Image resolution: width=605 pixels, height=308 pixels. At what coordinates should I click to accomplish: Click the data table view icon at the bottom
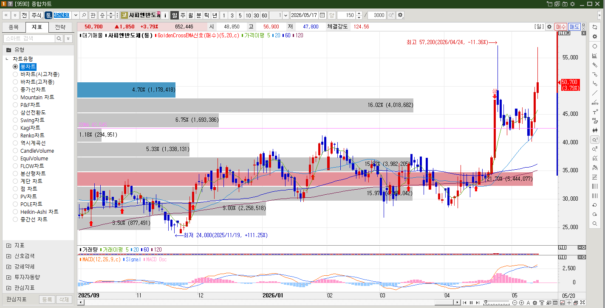click(x=555, y=302)
